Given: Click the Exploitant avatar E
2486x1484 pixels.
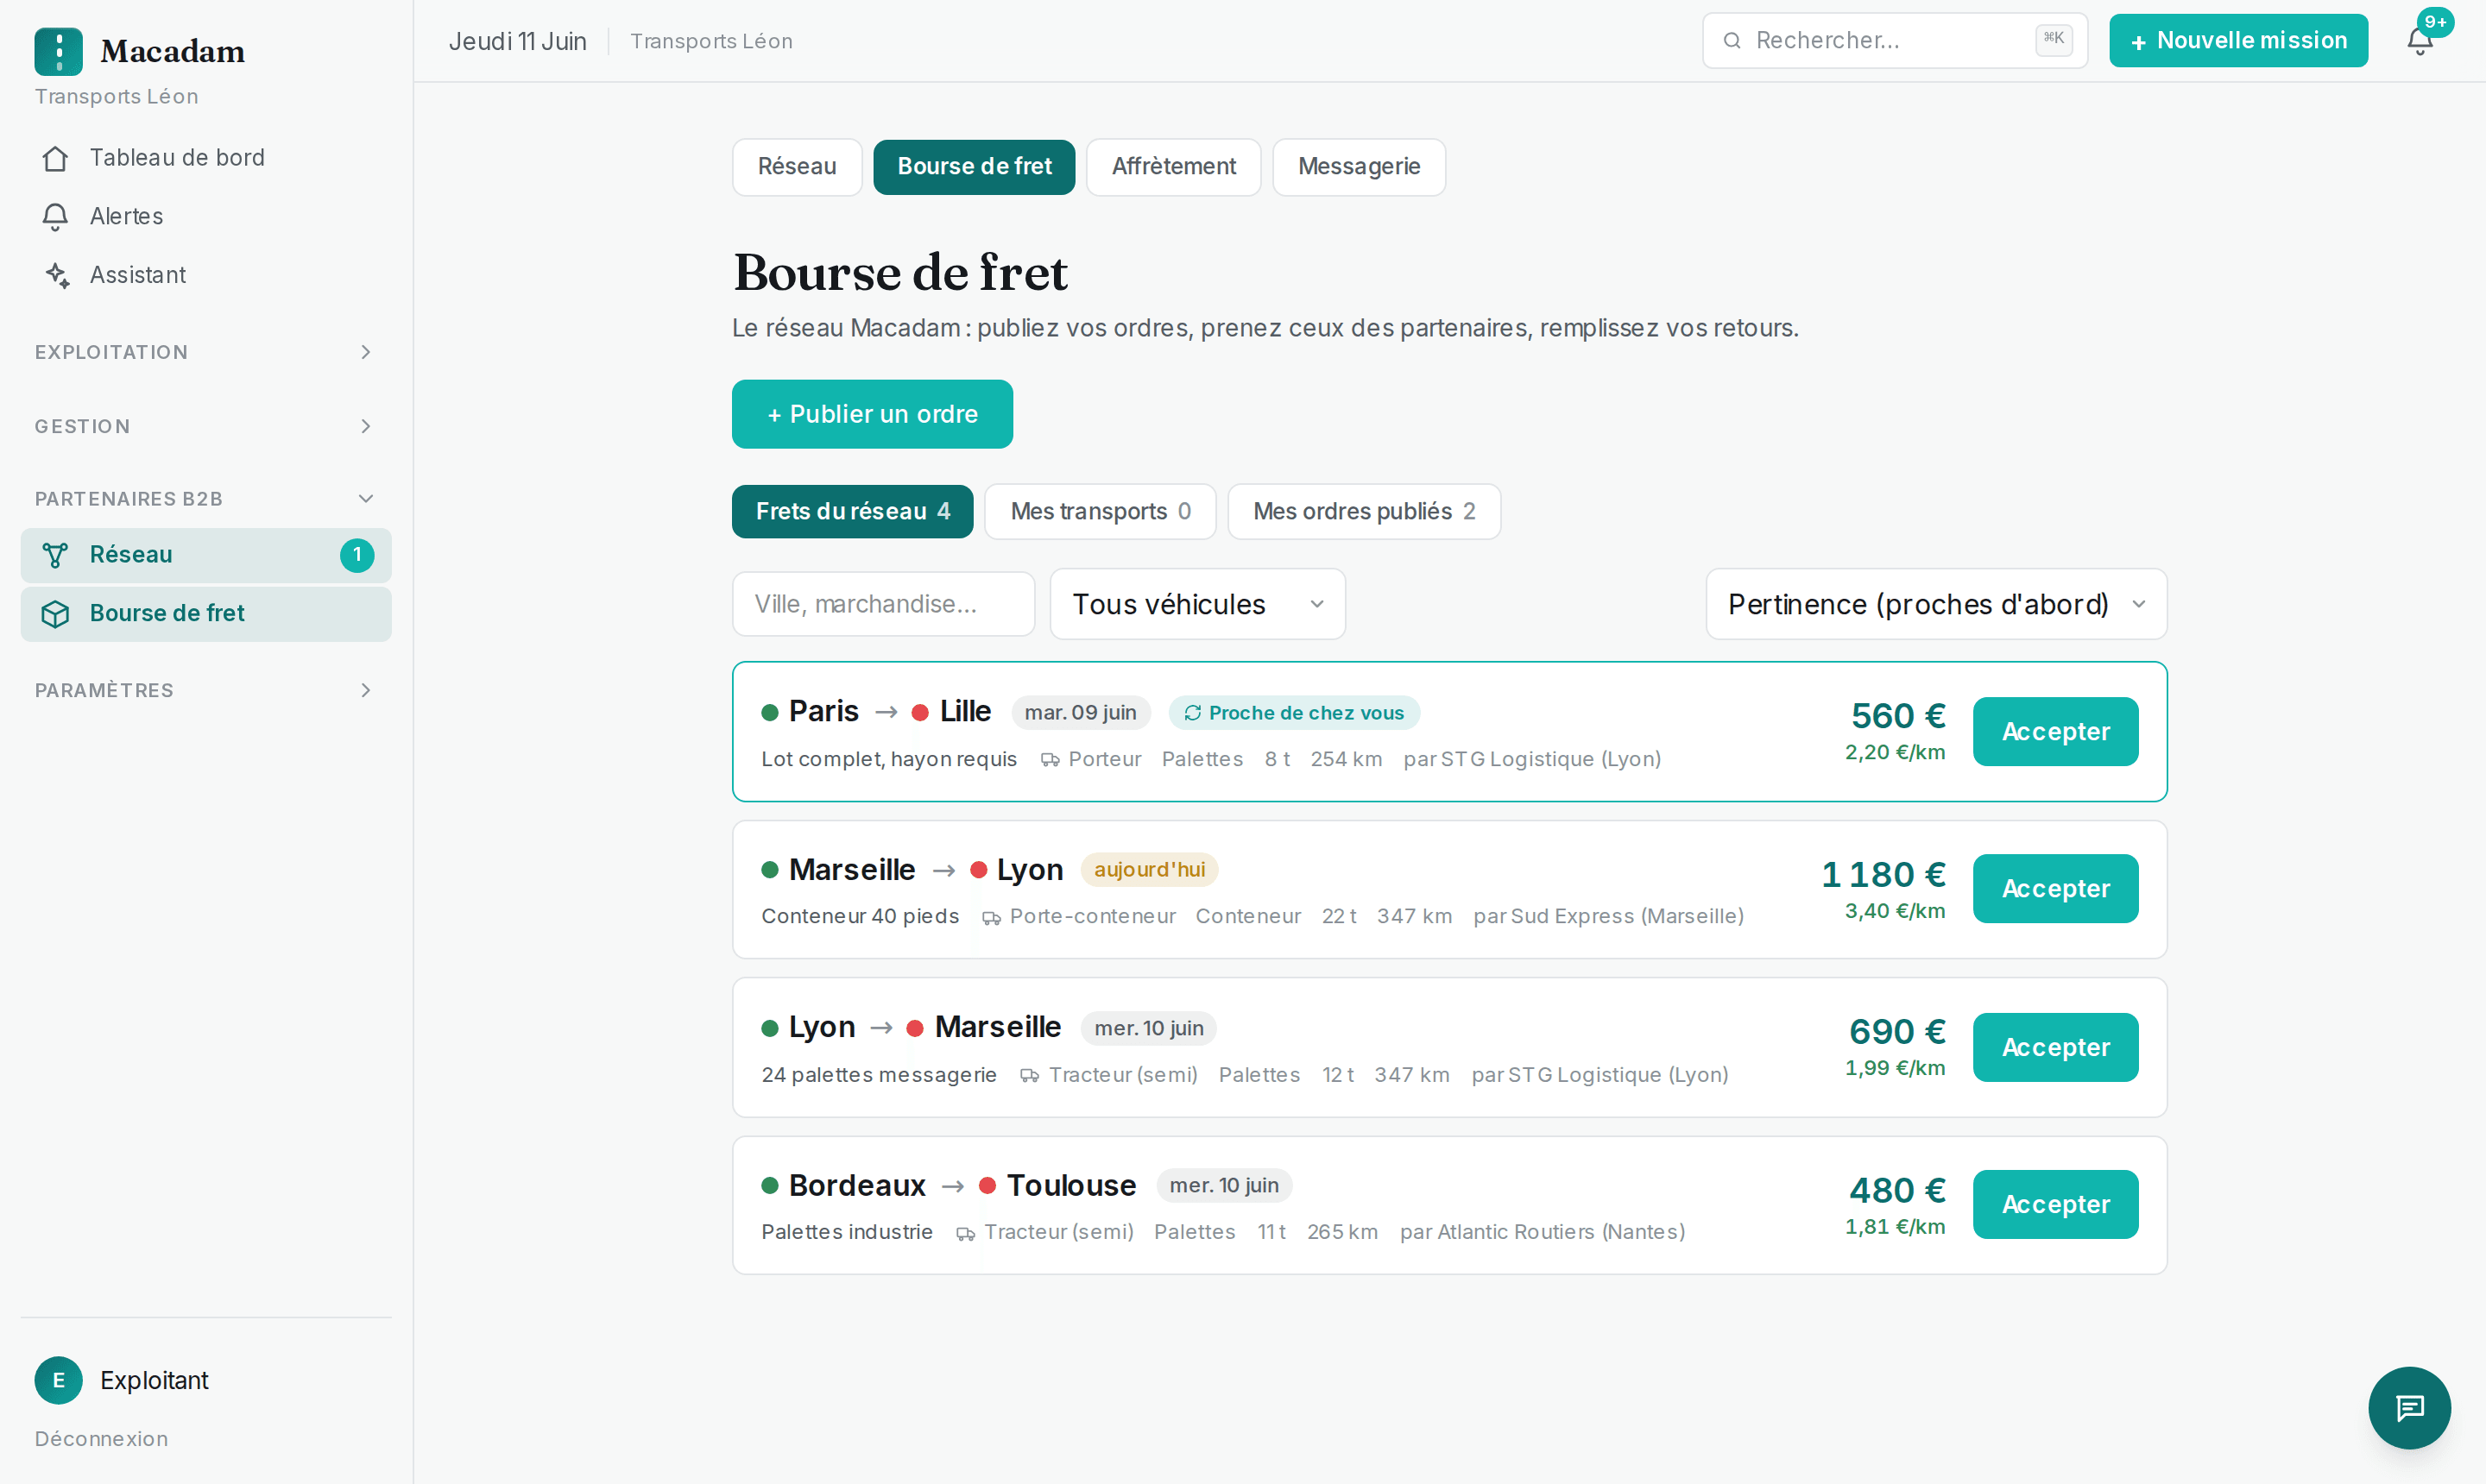Looking at the screenshot, I should pyautogui.click(x=58, y=1380).
